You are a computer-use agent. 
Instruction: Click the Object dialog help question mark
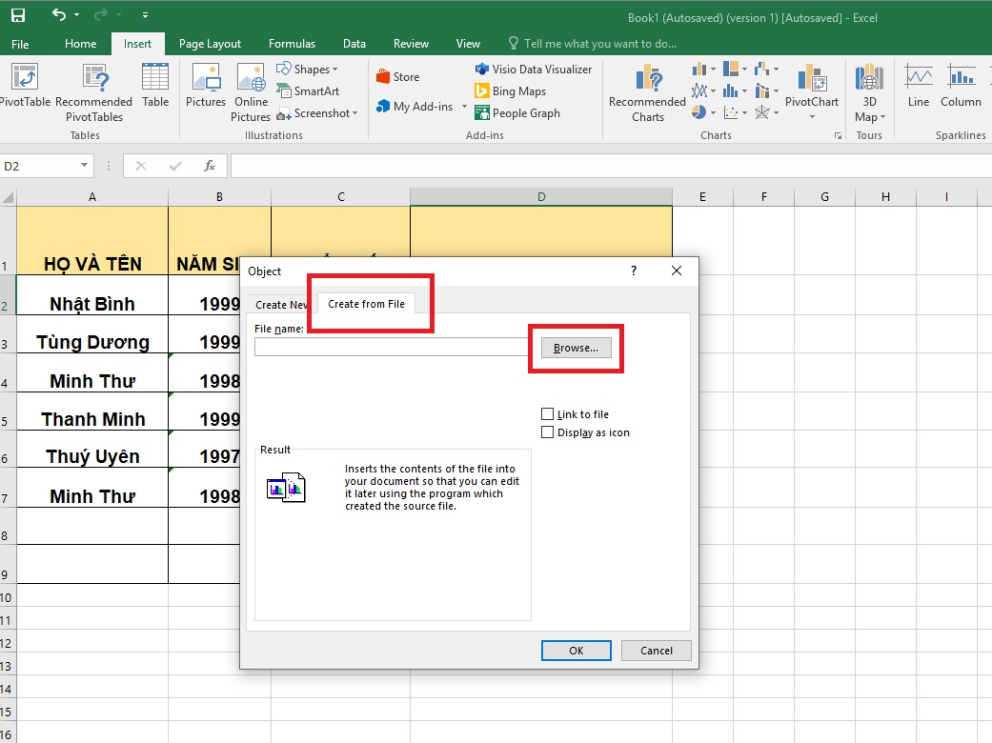point(634,271)
